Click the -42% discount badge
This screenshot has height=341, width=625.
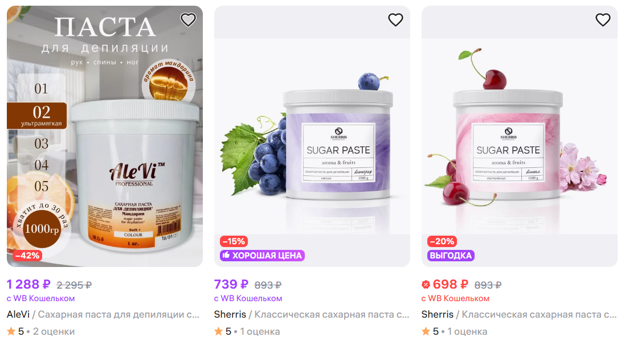pos(27,256)
